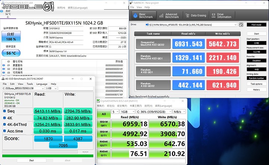Click the AS SSD Benchmark title bar icon
Image resolution: width=269 pixels, height=165 pixels.
[x=3, y=79]
